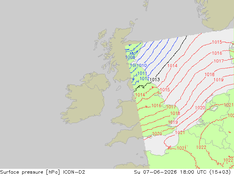Click the 'Su 07-06-2026' date text
The width and height of the screenshot is (234, 181).
pyautogui.click(x=155, y=172)
